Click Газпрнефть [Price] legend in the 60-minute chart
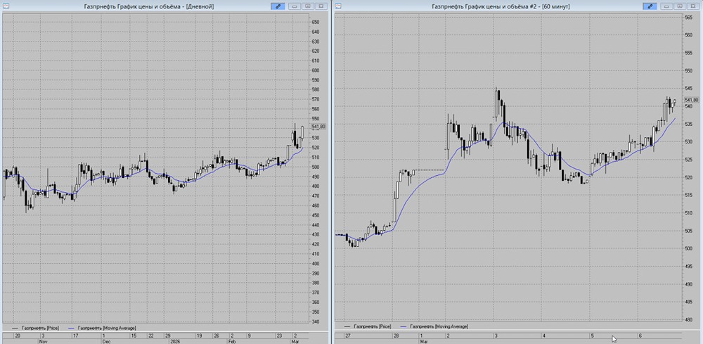The image size is (703, 344). [x=372, y=326]
